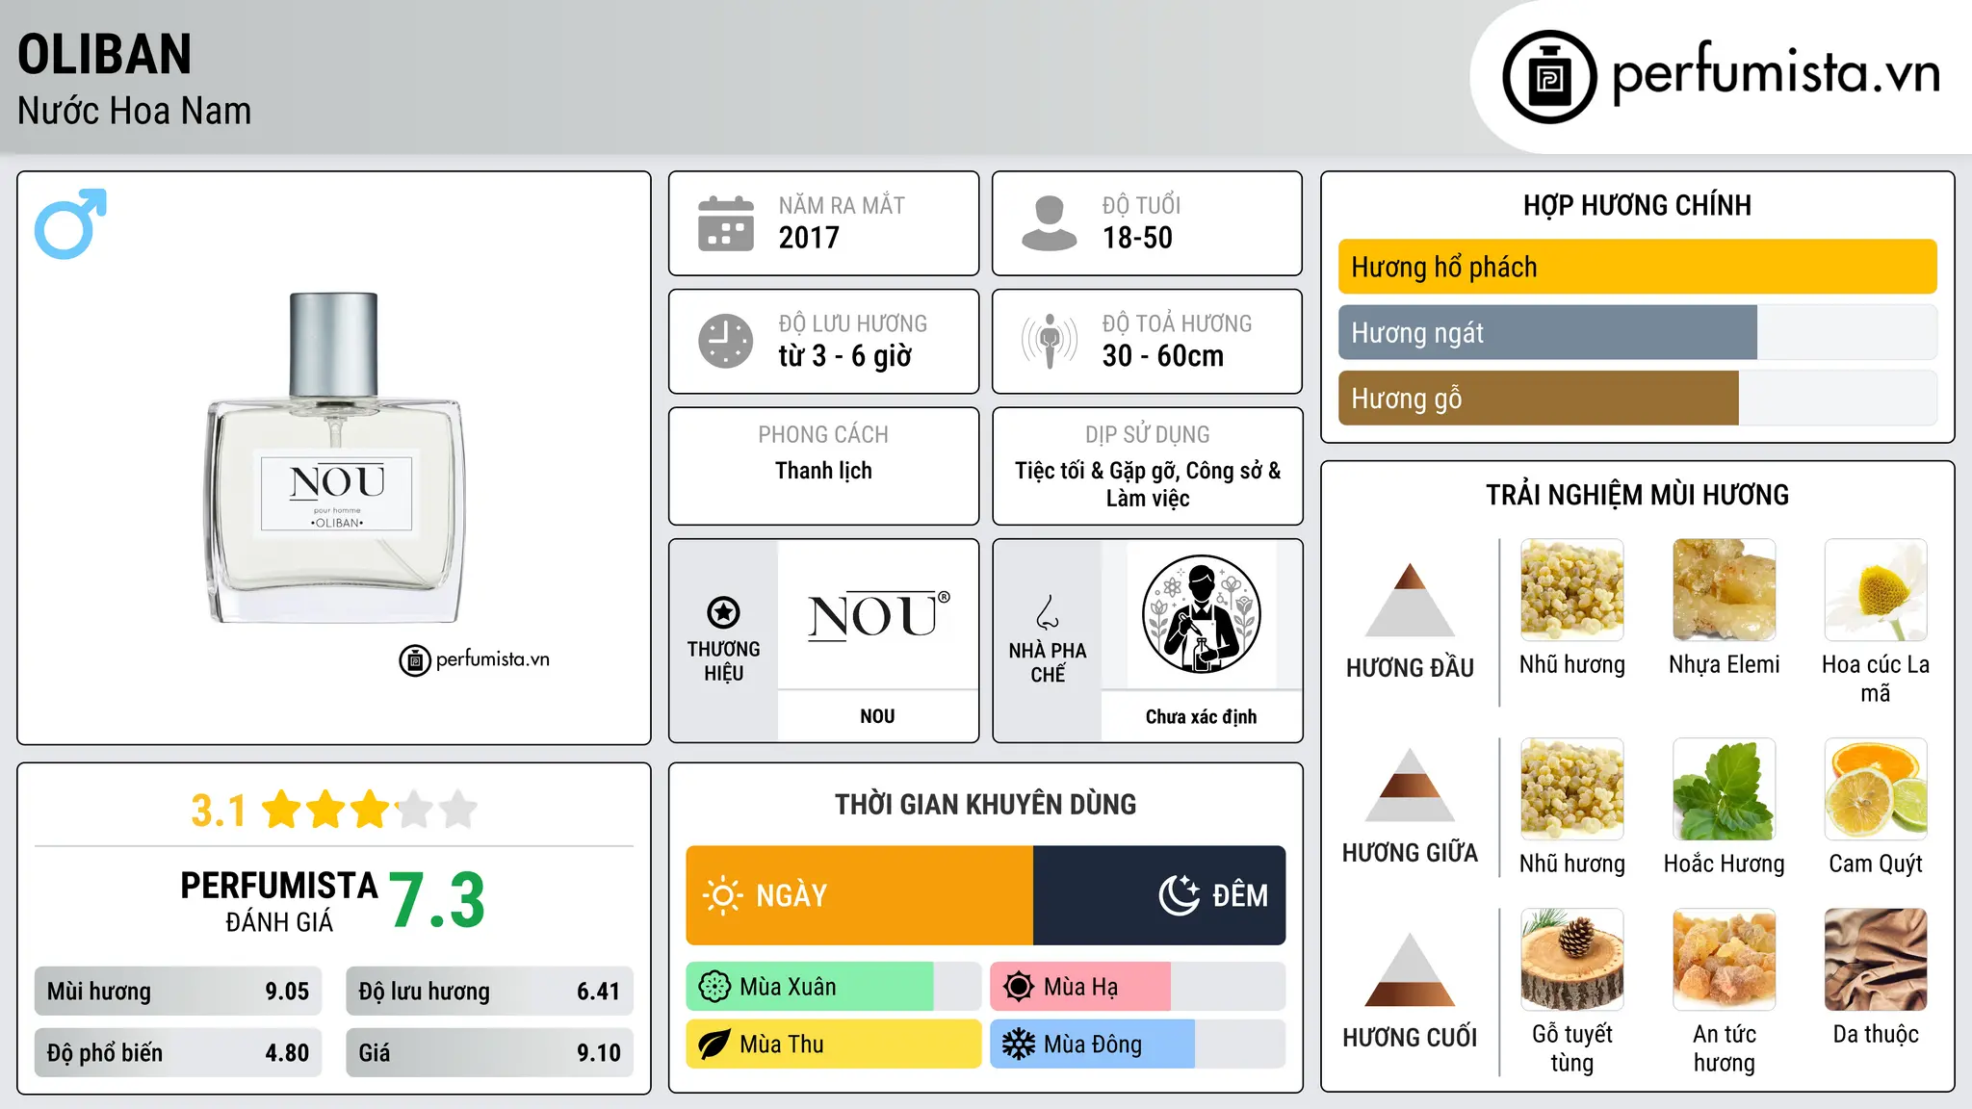Screen dimensions: 1972x1109
Task: Click the sillage value 30 - 60cm
Action: [1163, 356]
